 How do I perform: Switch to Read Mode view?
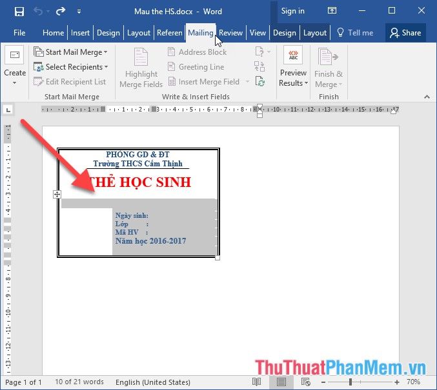click(256, 382)
